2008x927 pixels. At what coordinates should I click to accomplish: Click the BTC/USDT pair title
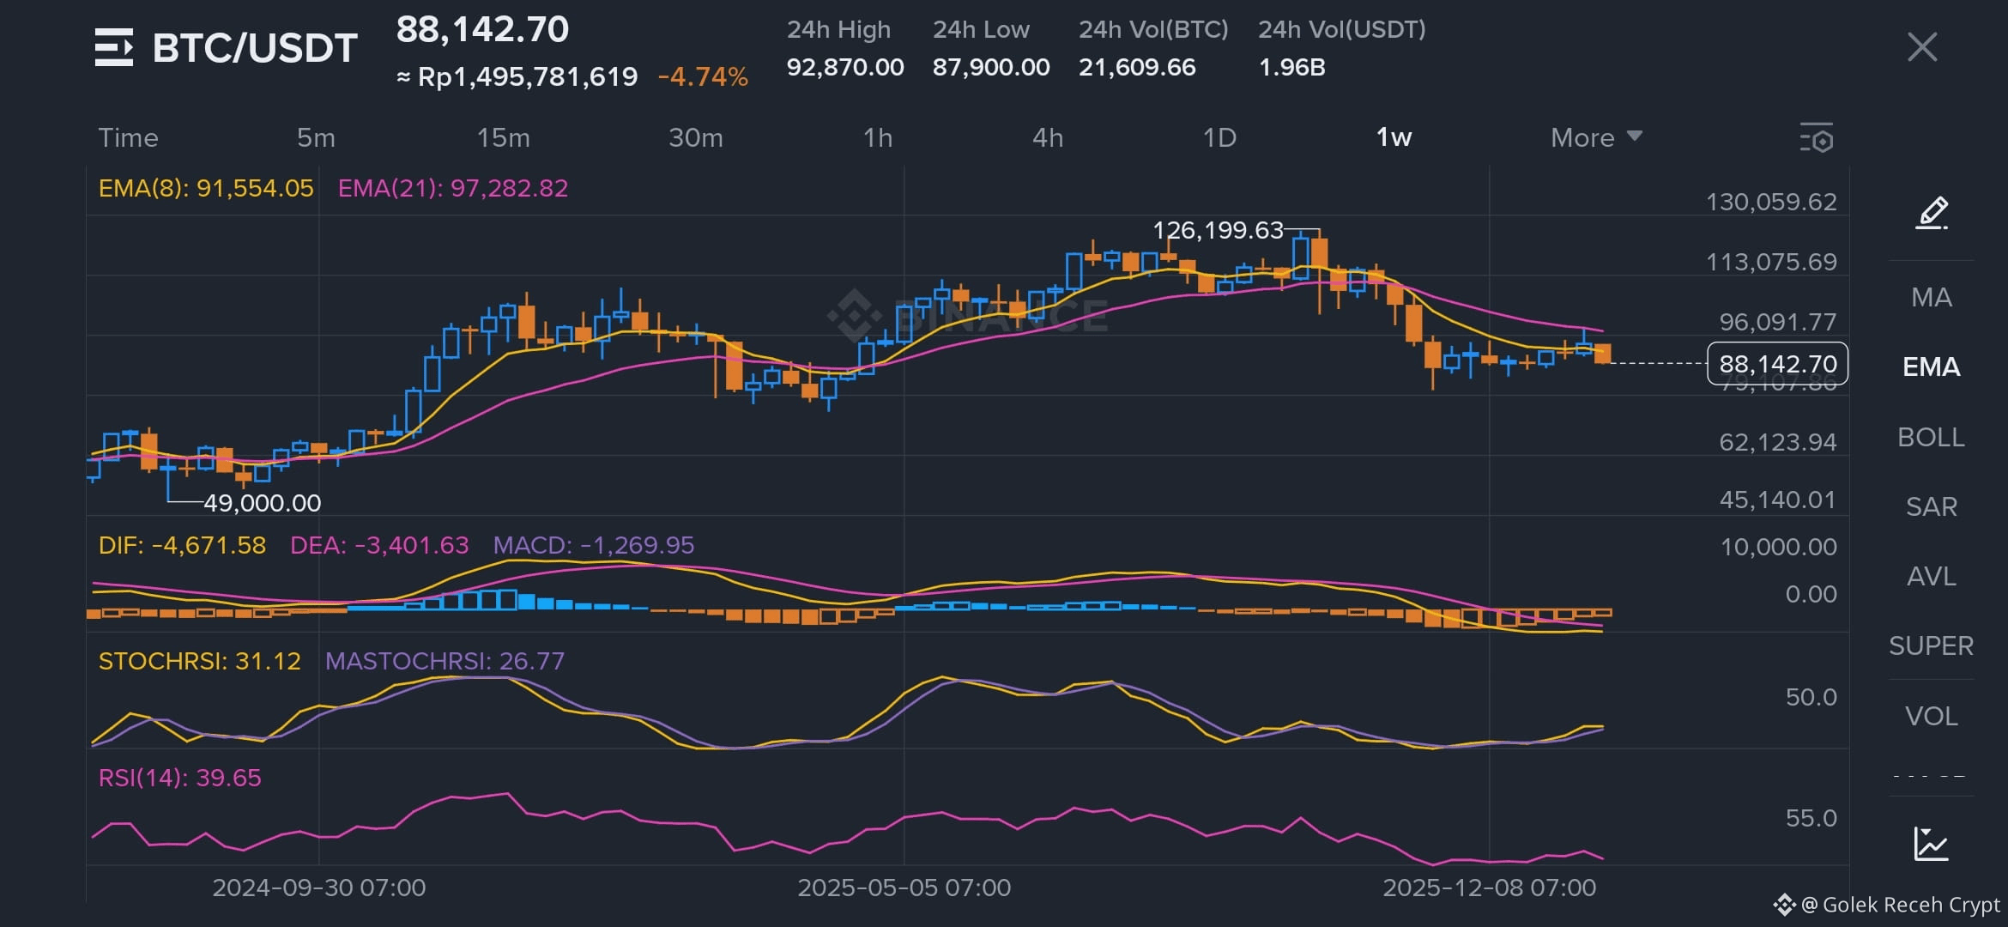pyautogui.click(x=255, y=47)
